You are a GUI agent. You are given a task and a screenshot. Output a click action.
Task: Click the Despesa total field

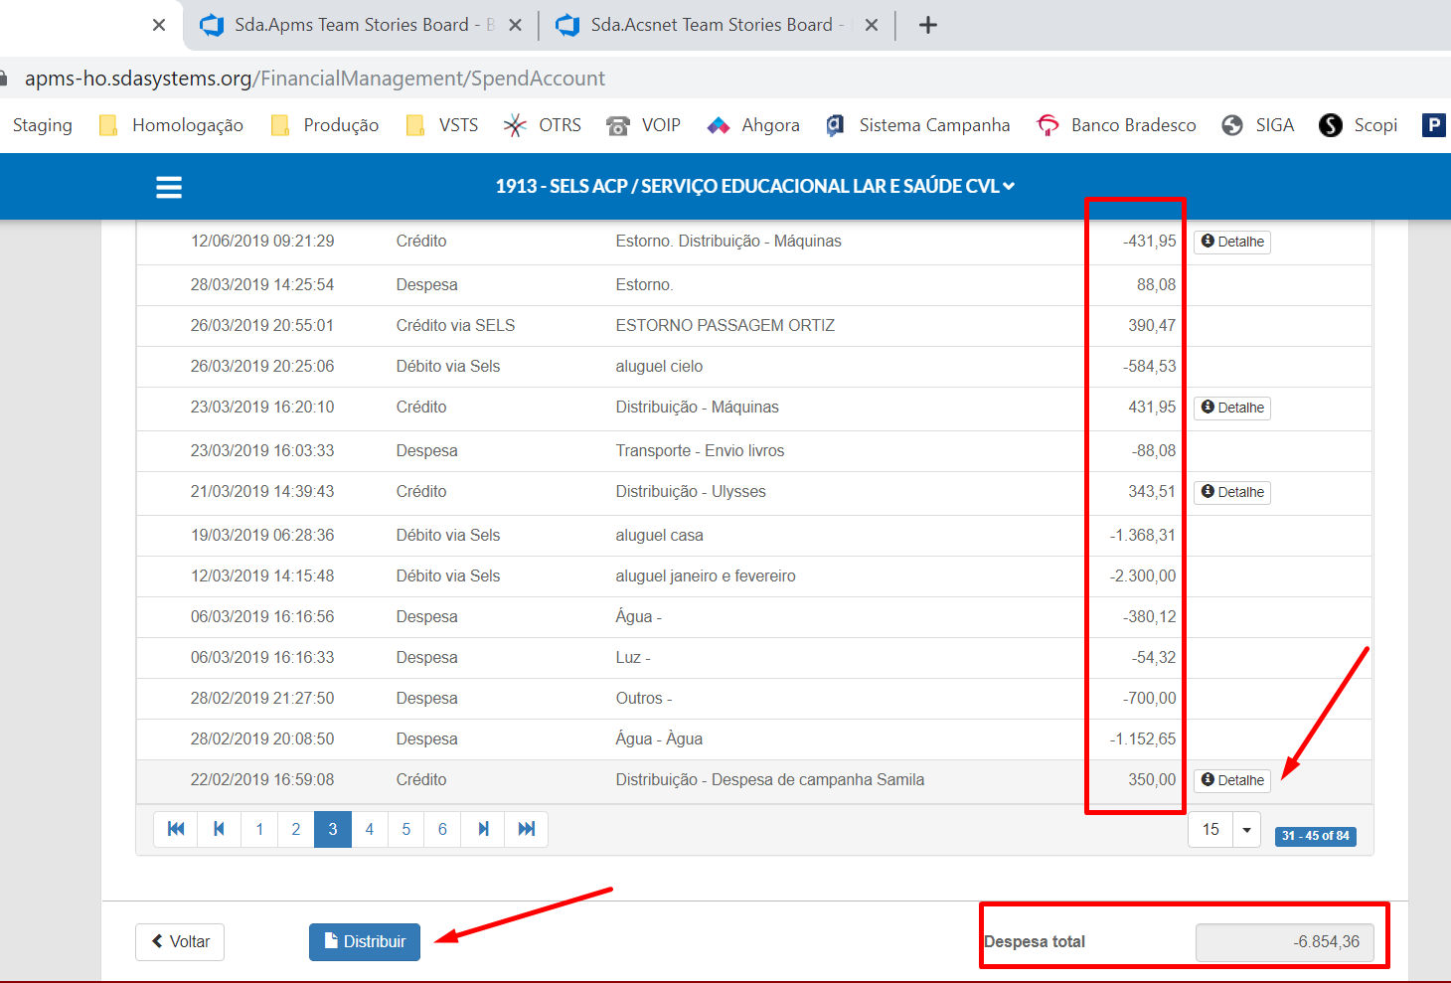(x=1285, y=942)
